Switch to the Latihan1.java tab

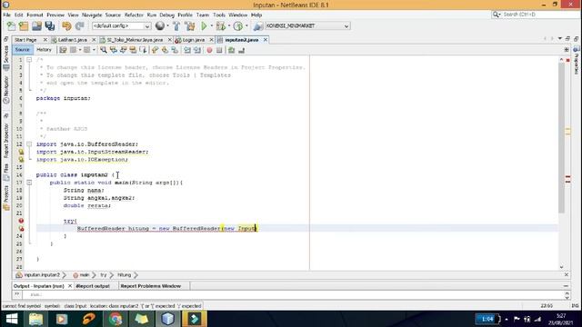click(72, 40)
